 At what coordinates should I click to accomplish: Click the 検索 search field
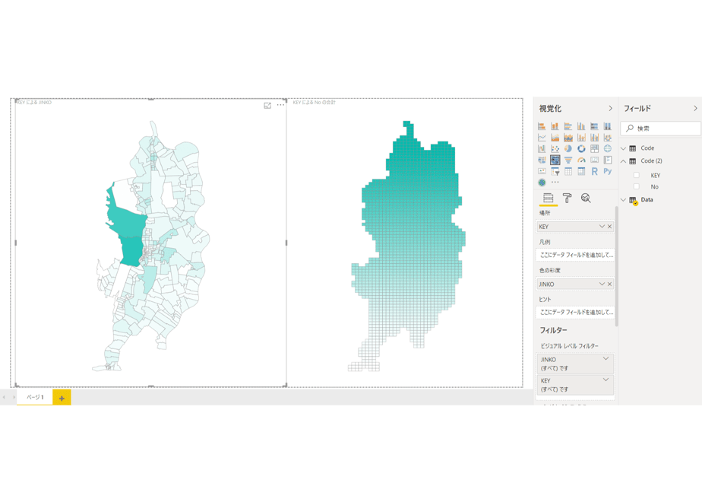coord(661,129)
